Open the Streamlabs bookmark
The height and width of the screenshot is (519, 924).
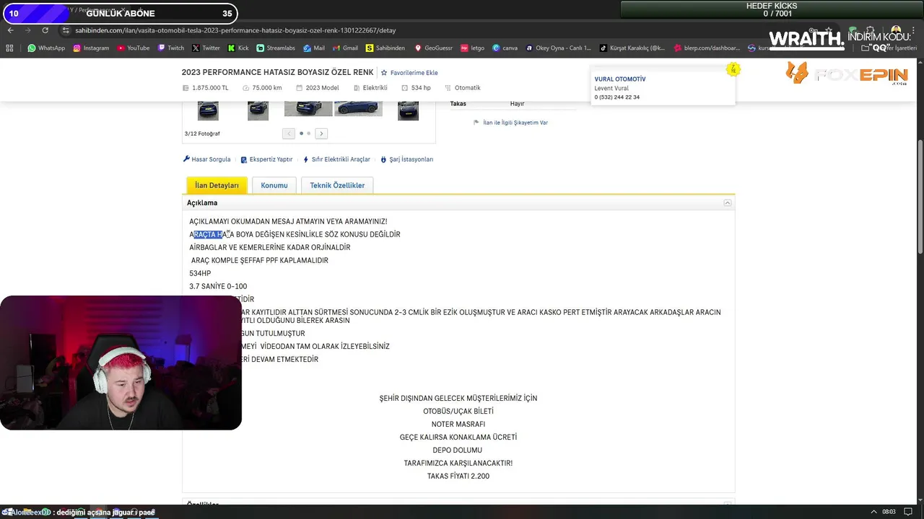coord(276,48)
